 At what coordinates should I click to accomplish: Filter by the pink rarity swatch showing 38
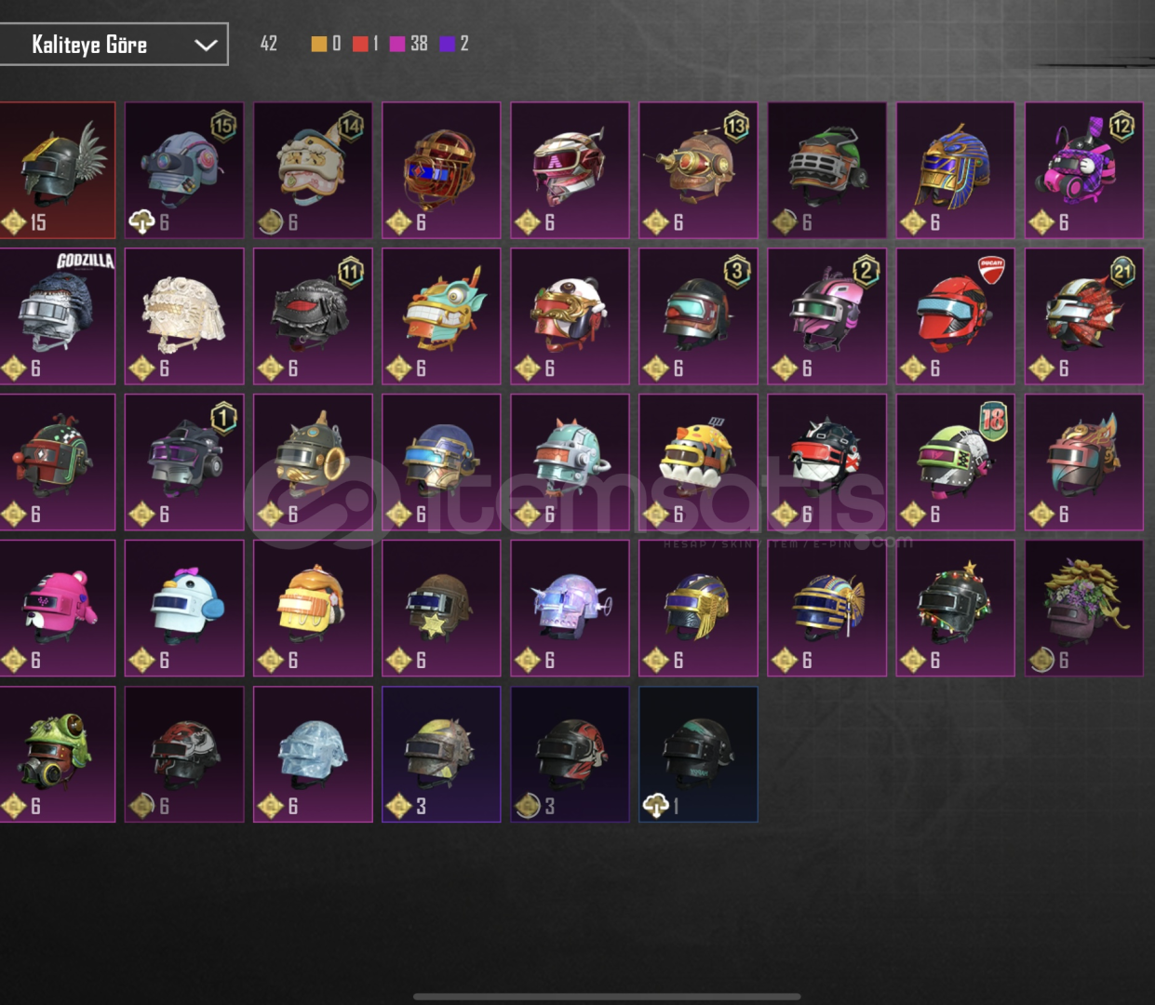pyautogui.click(x=397, y=44)
